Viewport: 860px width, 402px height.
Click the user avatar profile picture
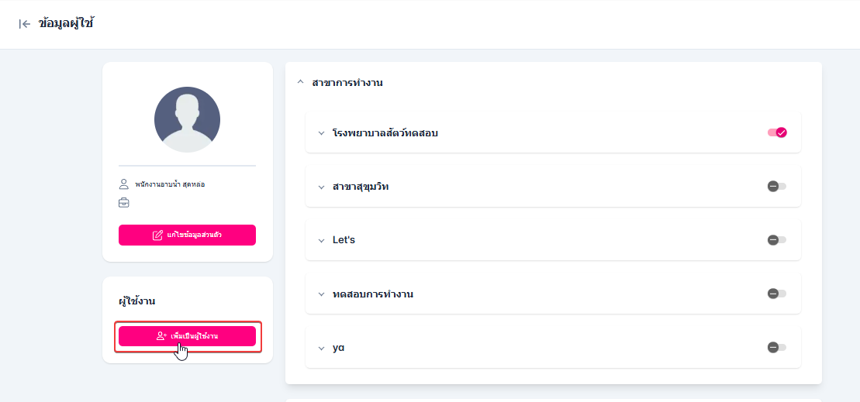[187, 119]
